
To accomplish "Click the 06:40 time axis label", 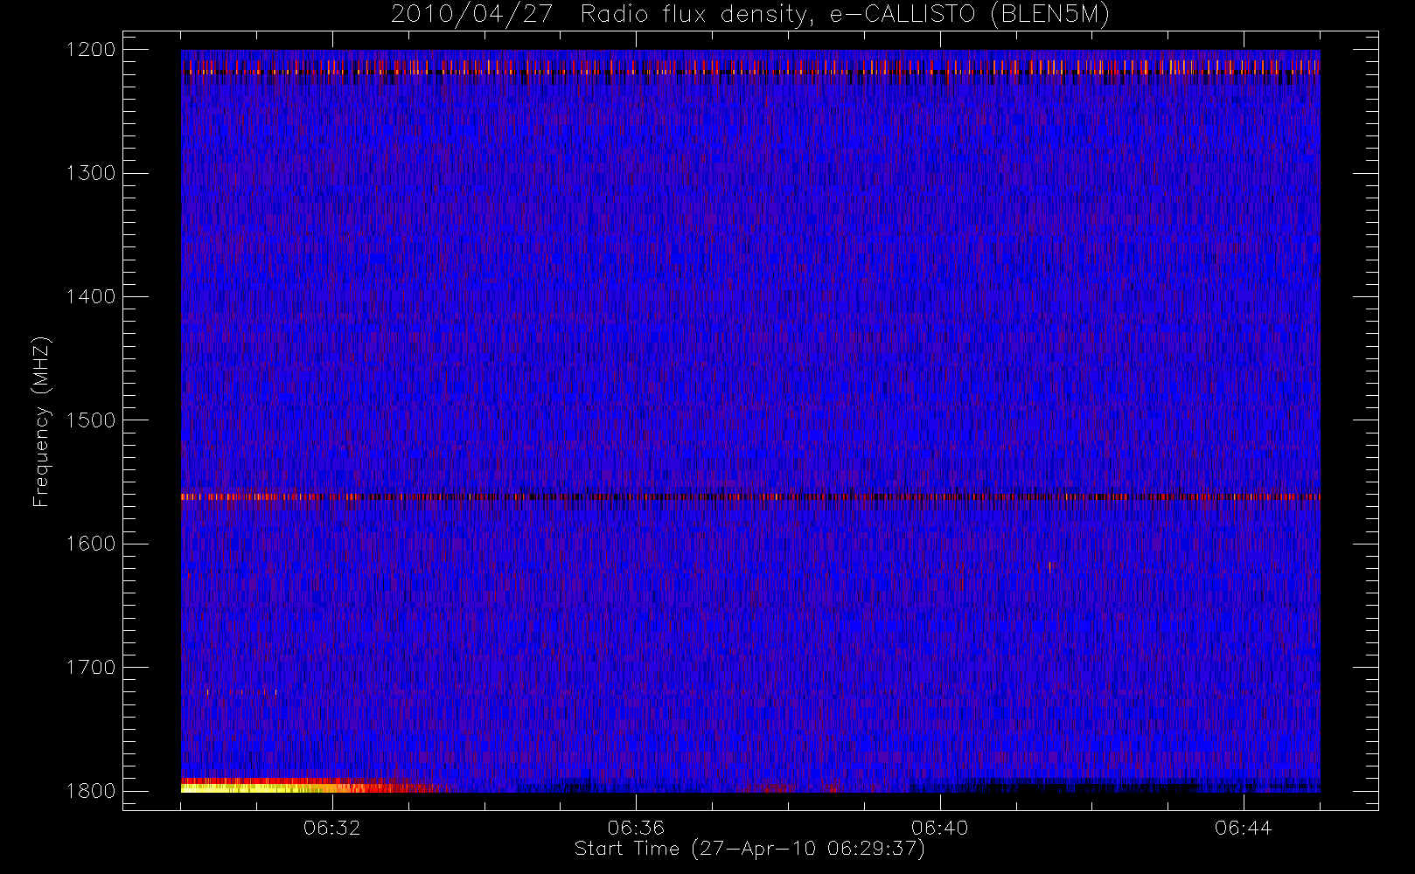I will click(939, 828).
